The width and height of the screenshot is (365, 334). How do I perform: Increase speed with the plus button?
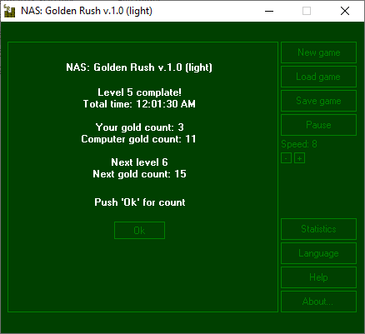click(299, 158)
